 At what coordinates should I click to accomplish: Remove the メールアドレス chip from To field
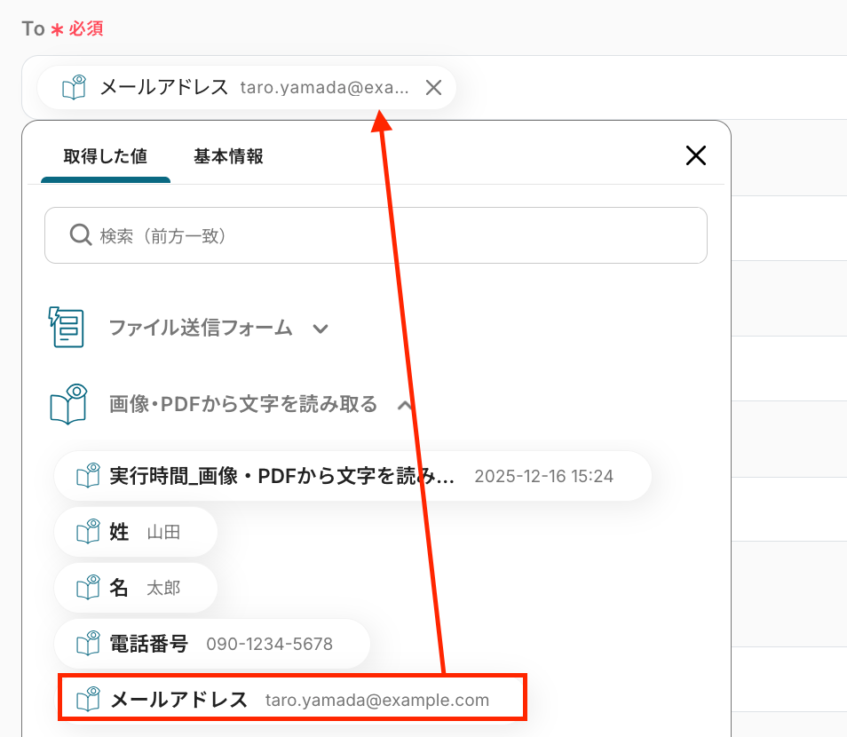click(433, 88)
